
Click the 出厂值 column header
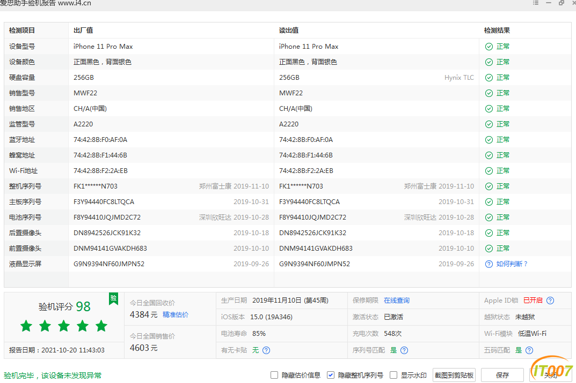[83, 31]
